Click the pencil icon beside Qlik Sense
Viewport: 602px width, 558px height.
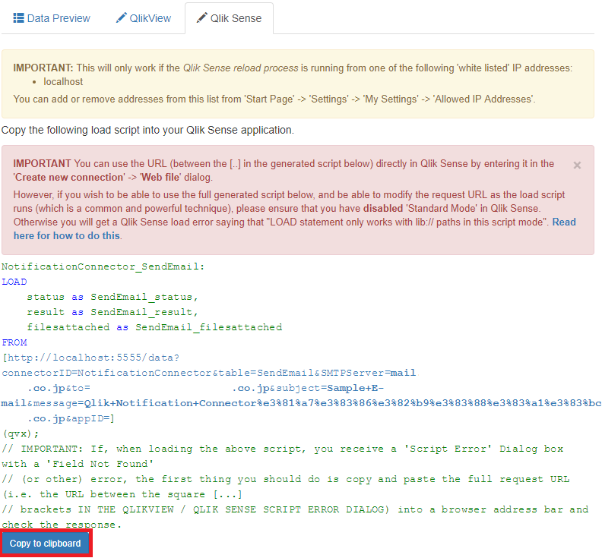pyautogui.click(x=202, y=18)
